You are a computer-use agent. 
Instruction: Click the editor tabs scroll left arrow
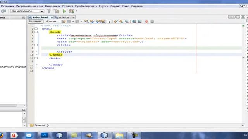pyautogui.click(x=230, y=17)
